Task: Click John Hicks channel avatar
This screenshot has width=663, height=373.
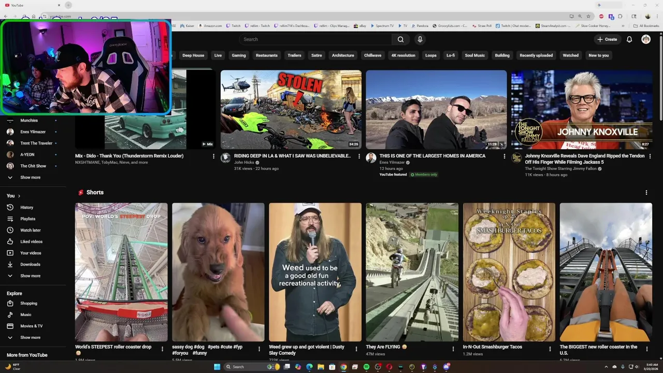Action: [x=225, y=158]
